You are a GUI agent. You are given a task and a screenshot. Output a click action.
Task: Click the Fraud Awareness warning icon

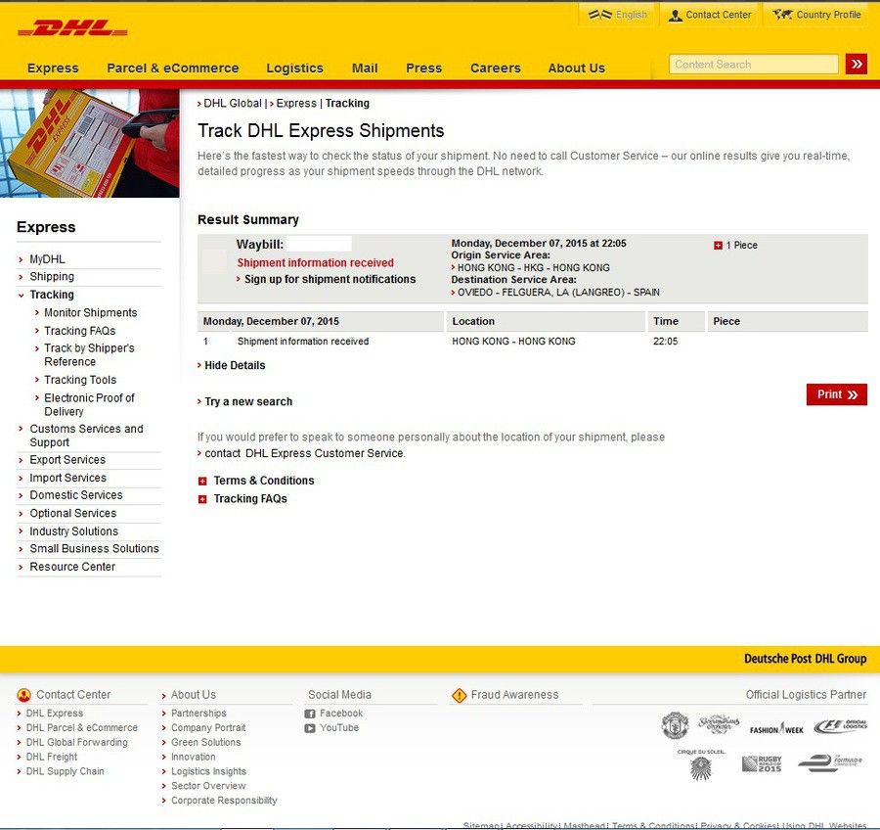click(x=460, y=696)
